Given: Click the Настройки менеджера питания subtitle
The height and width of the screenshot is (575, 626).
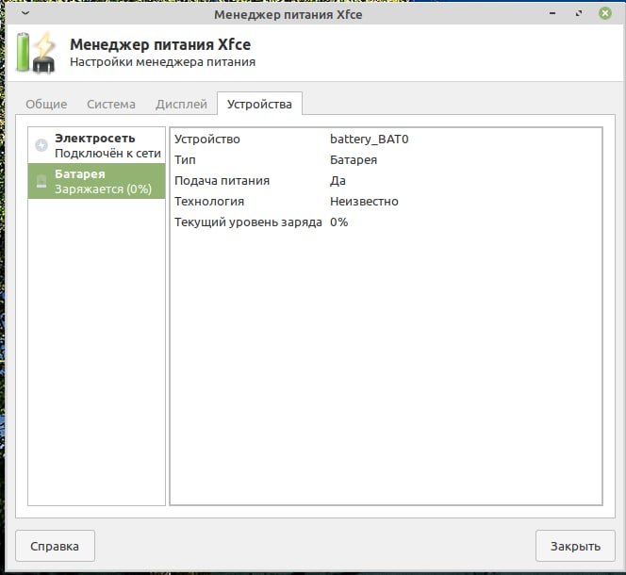Looking at the screenshot, I should 162,62.
